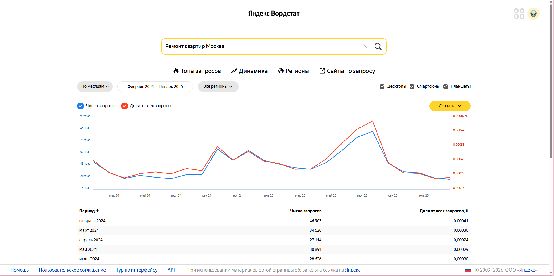Click the globe icon next to Регионы

click(281, 71)
